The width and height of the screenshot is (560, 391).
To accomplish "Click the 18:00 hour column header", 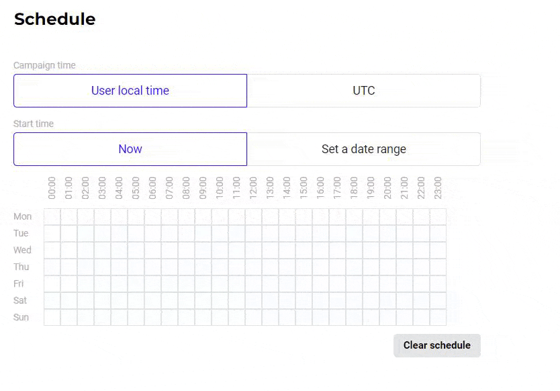I will click(355, 188).
